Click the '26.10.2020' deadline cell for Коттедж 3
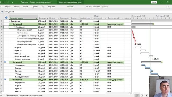This screenshot has height=97, width=172. click(x=86, y=80)
